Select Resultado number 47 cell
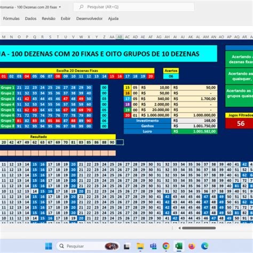Viewport: 253px width, 253px height. pyautogui.click(x=19, y=143)
